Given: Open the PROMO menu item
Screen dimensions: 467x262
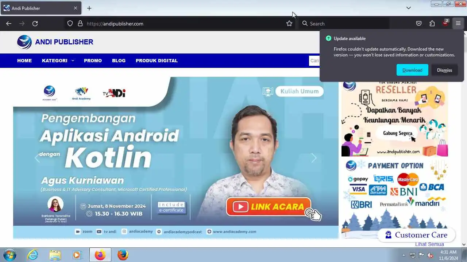Looking at the screenshot, I should 93,60.
